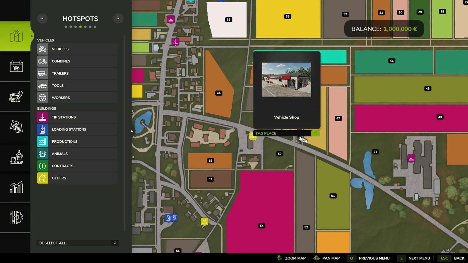The image size is (468, 263).
Task: Toggle Tip Stations hotspot visibility
Action: click(77, 117)
